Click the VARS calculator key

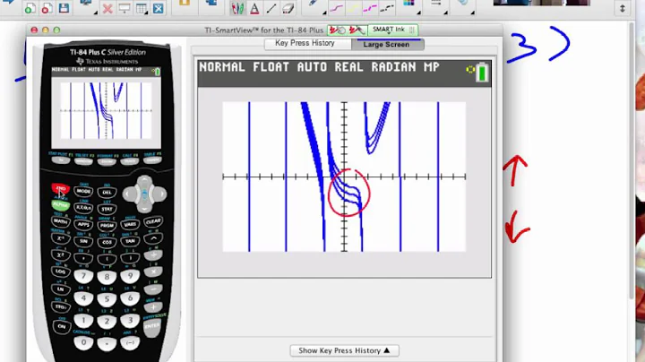tap(131, 224)
